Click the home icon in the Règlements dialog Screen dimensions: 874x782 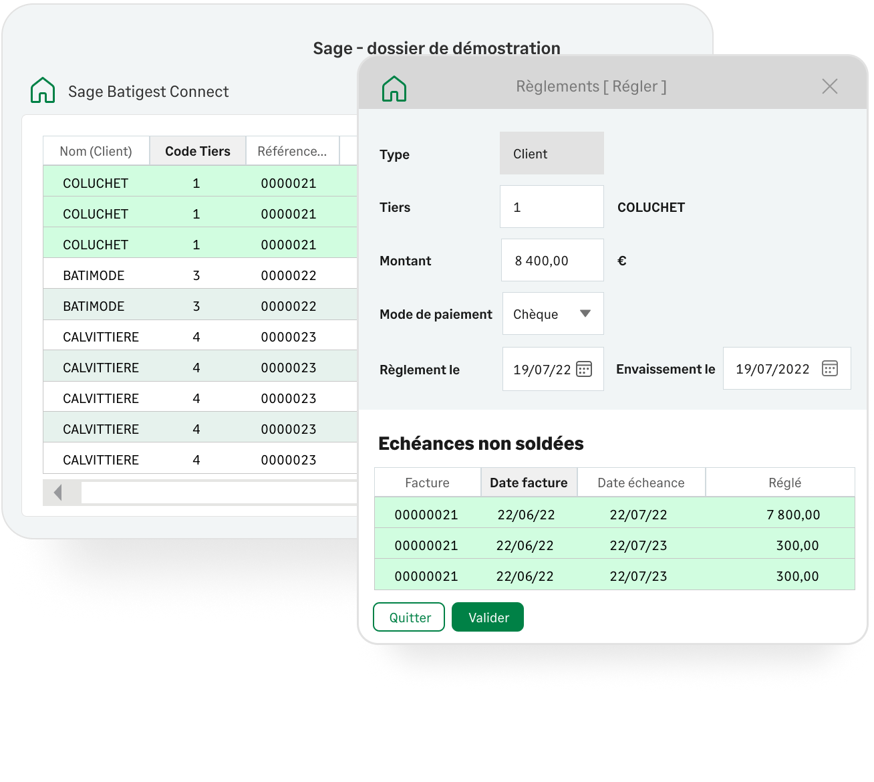click(394, 88)
